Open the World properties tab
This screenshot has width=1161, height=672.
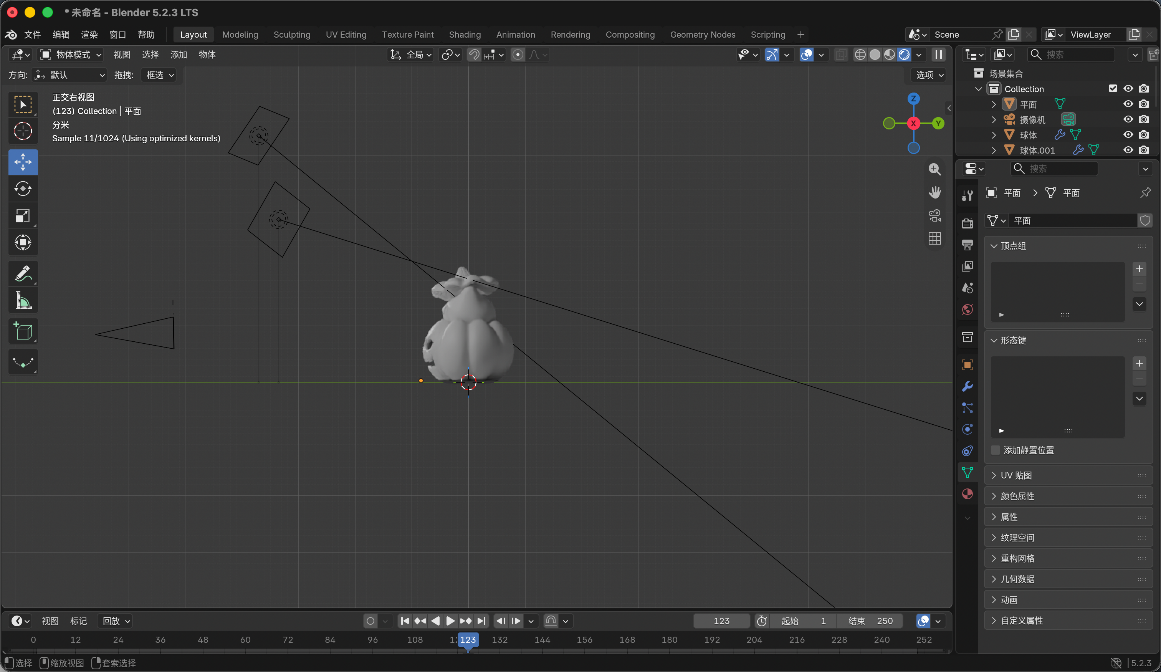pyautogui.click(x=967, y=309)
